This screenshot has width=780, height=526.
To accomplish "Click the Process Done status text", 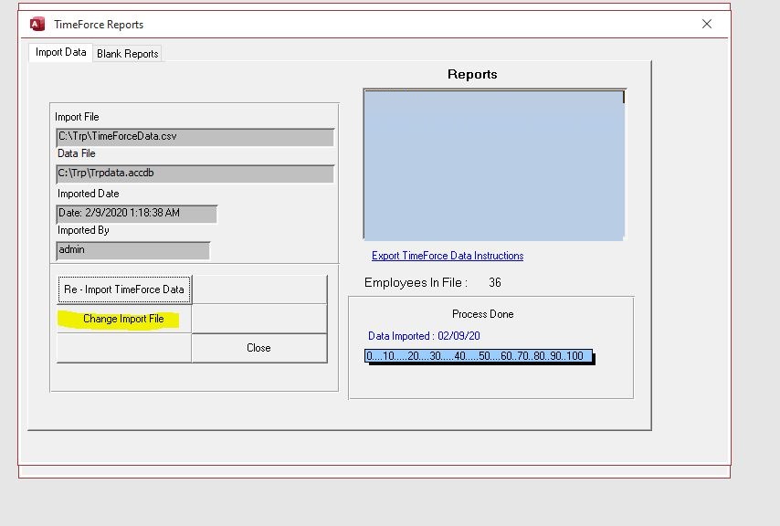I will pyautogui.click(x=483, y=314).
